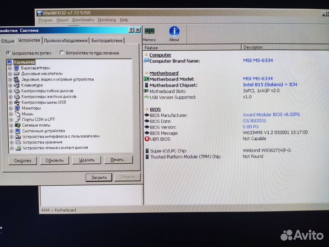This screenshot has width=329, height=247.
Task: Open the Monitoring menu
Action: (x=107, y=20)
